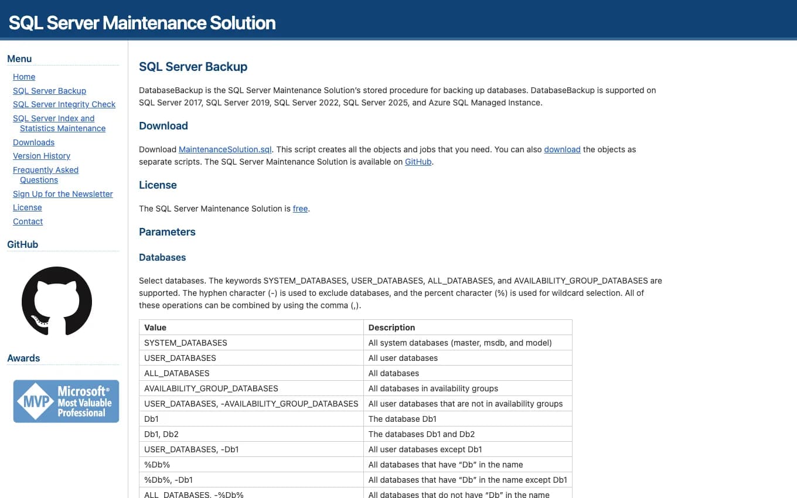Select the ALL_DATABASES value cell
The image size is (797, 498).
(251, 373)
